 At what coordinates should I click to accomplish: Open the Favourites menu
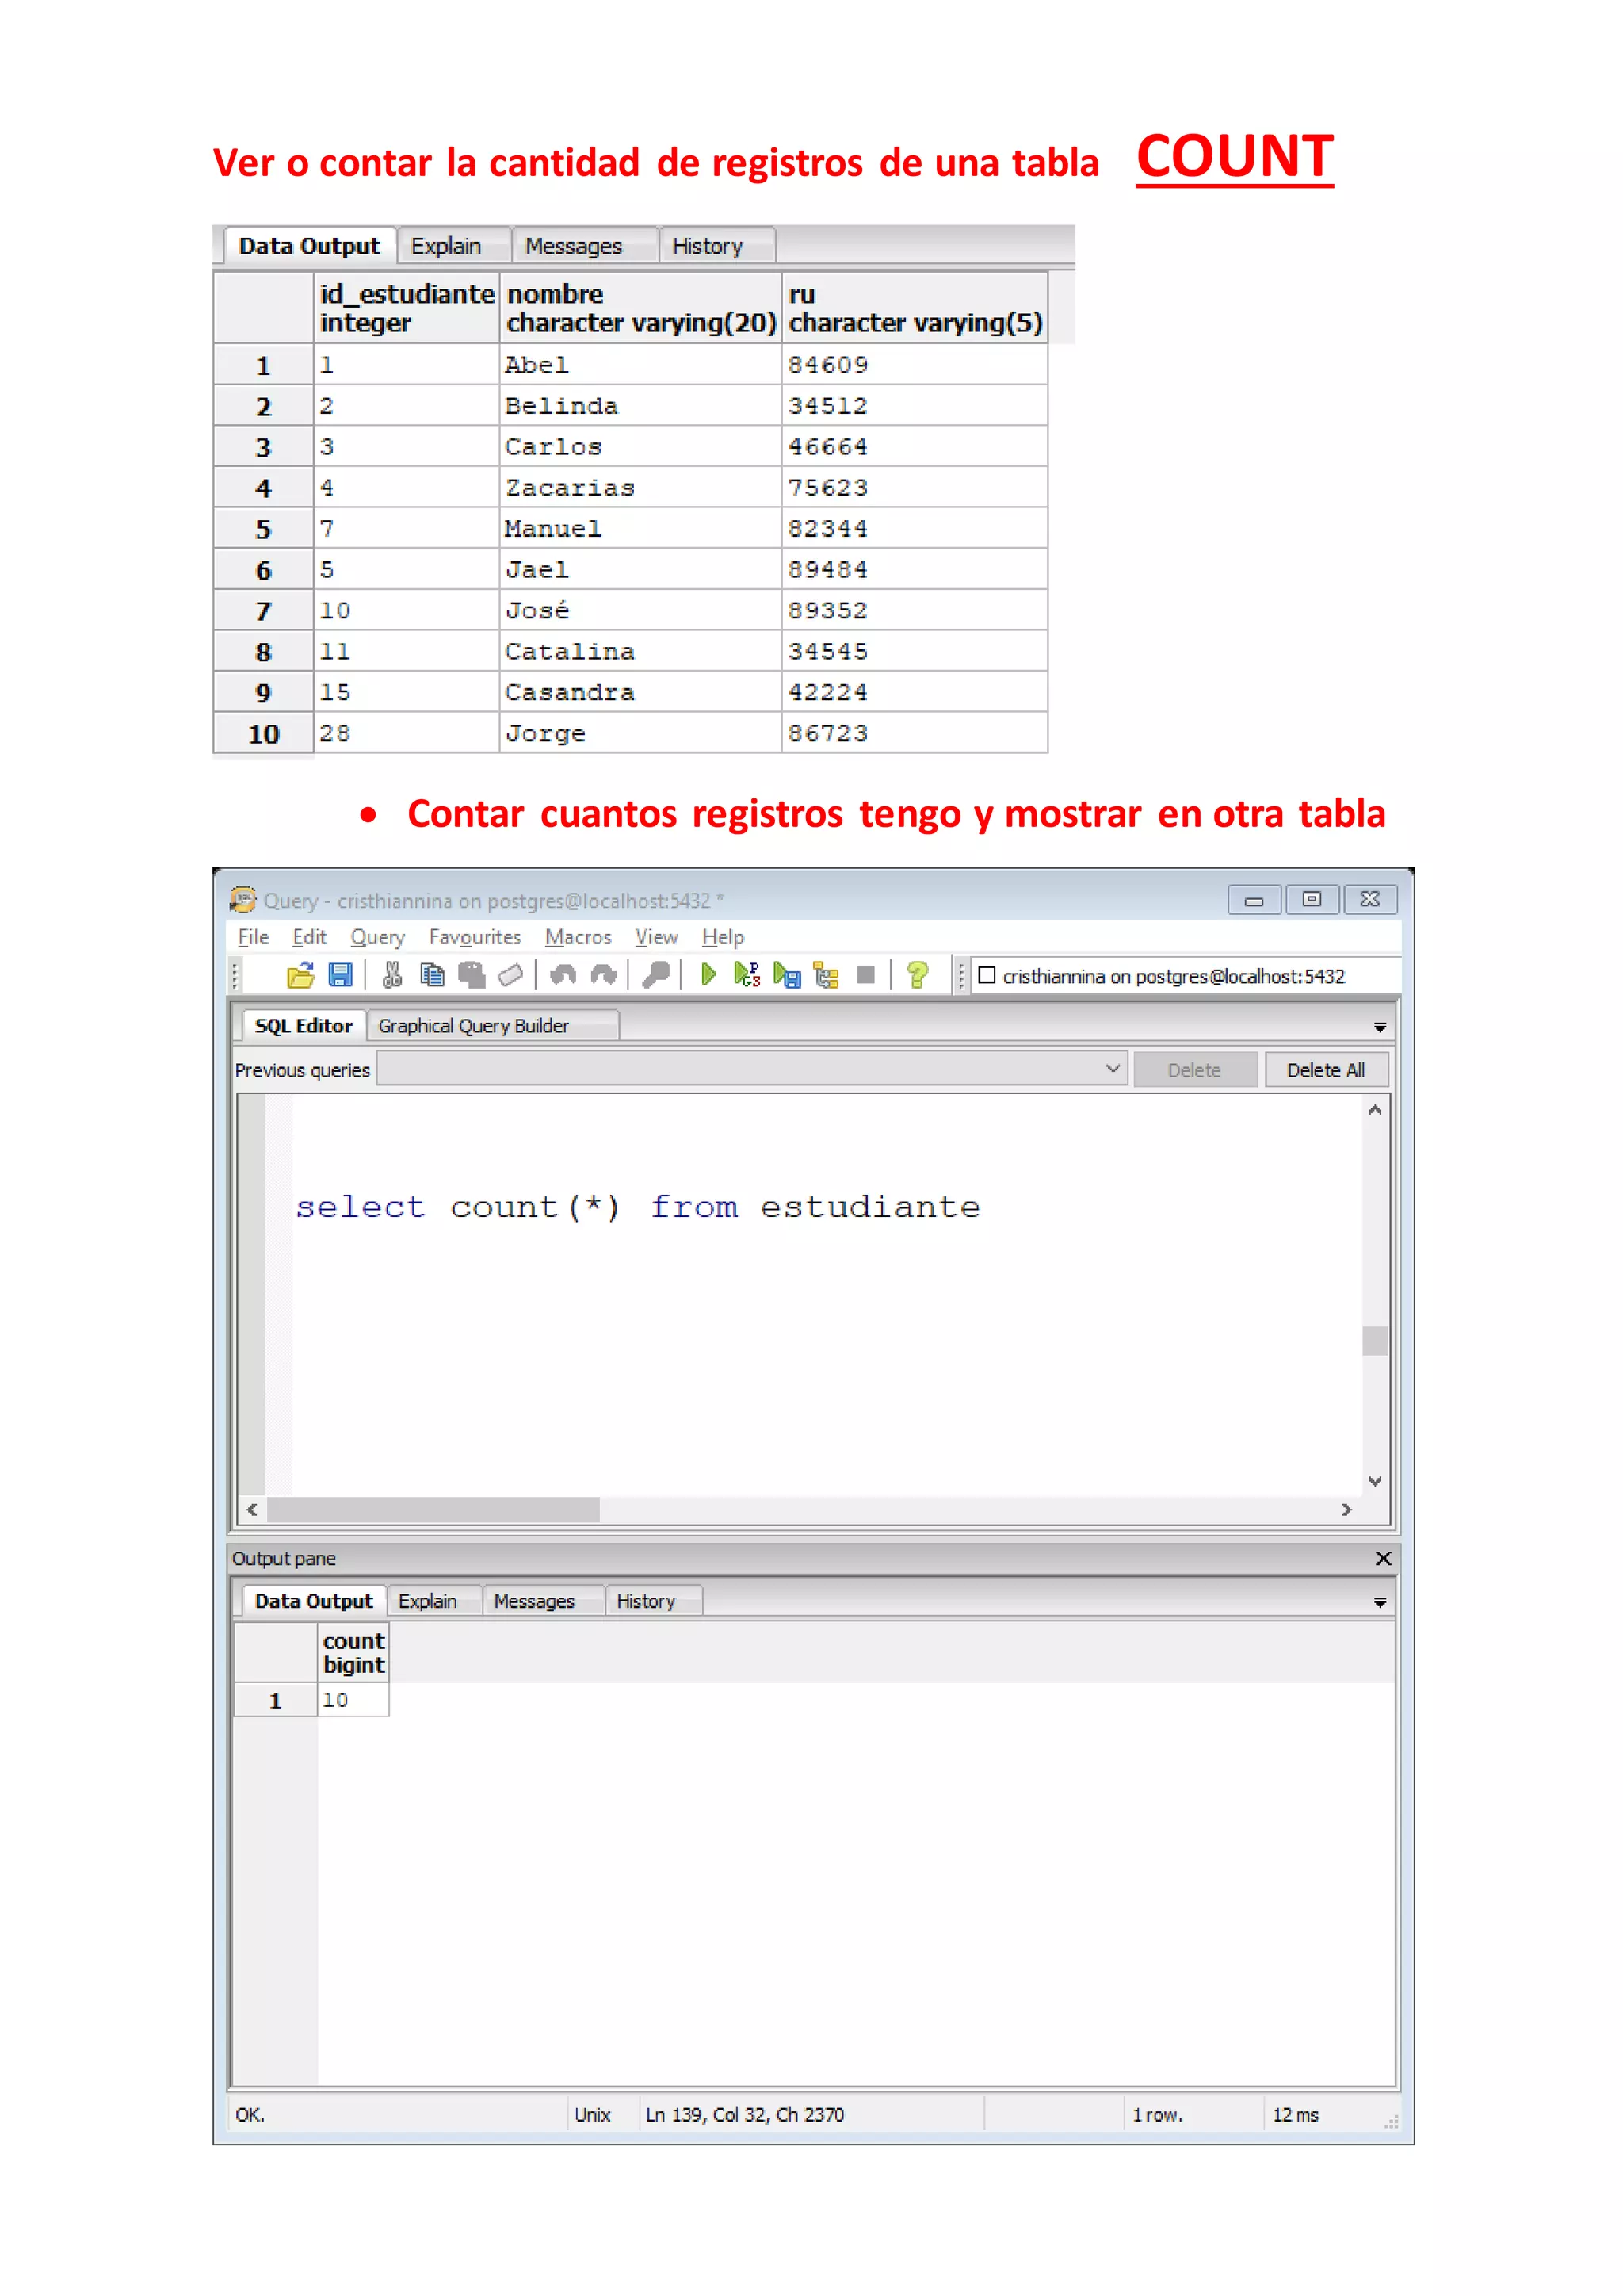tap(475, 937)
